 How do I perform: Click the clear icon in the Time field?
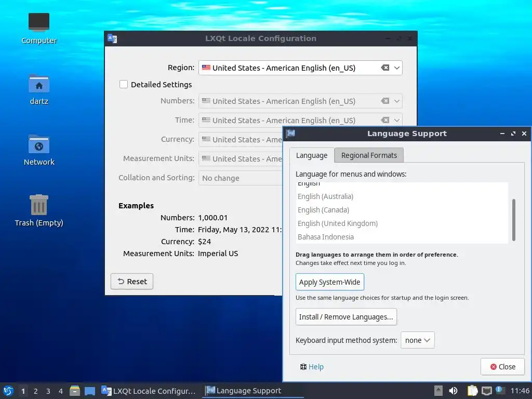[385, 120]
